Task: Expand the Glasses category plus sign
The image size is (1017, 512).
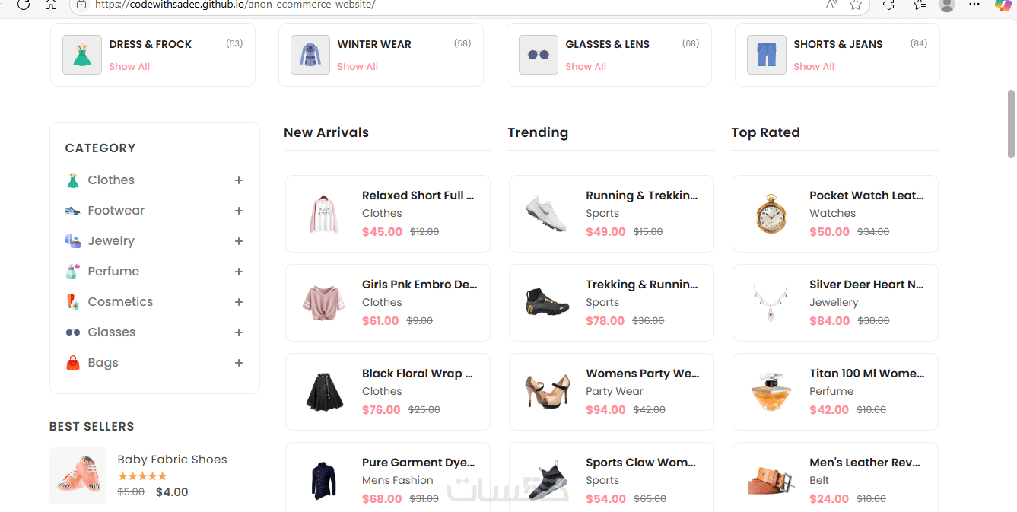Action: (x=239, y=332)
